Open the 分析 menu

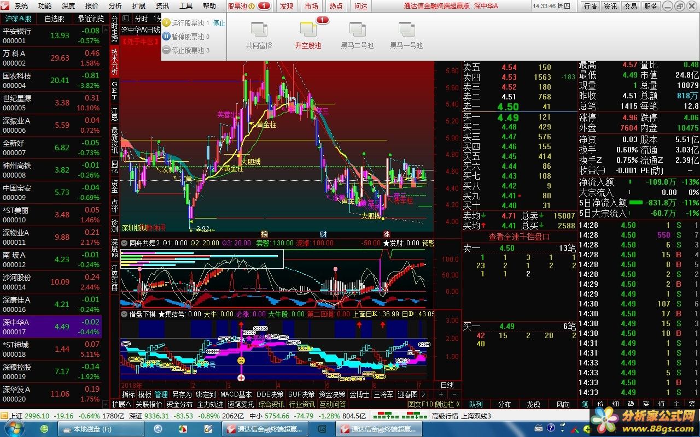[115, 6]
